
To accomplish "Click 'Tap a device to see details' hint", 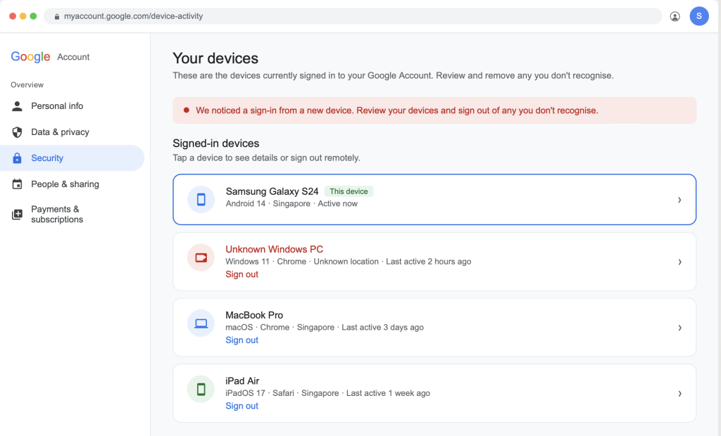I will [266, 158].
